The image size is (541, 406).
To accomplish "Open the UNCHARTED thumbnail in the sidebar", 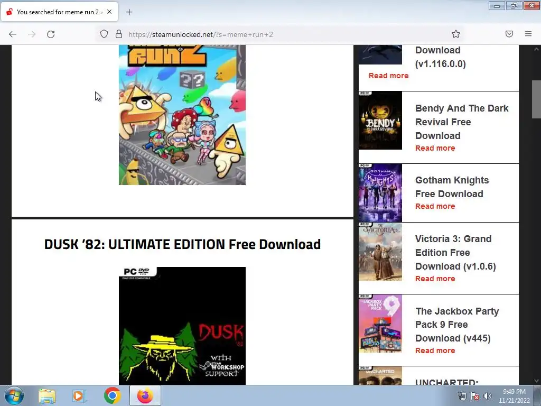I will (x=380, y=376).
